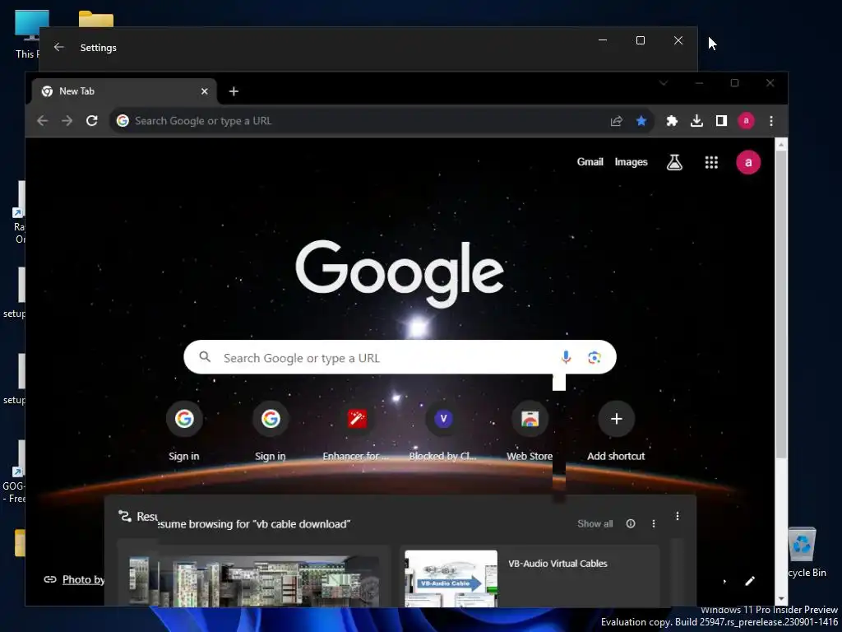Viewport: 842px width, 632px height.
Task: Close the New Tab tab
Action: 204,91
